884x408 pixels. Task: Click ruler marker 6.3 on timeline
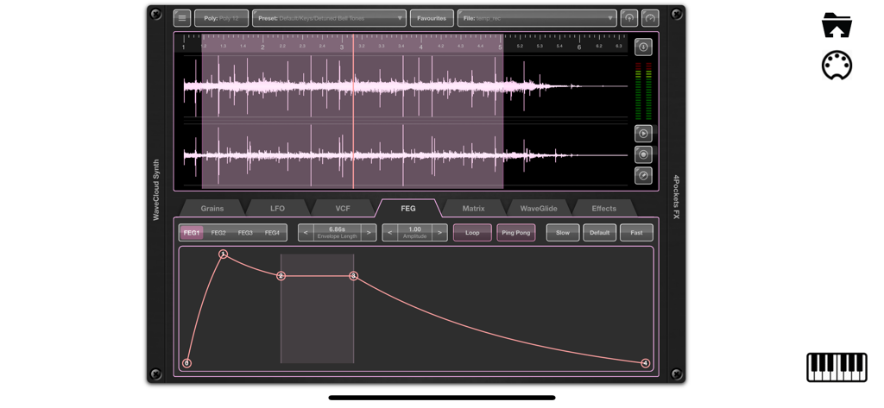coord(618,47)
